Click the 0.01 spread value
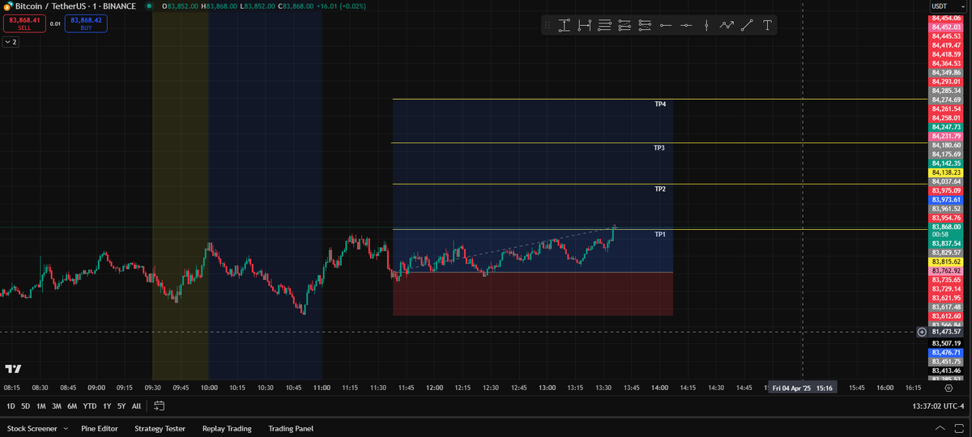This screenshot has height=437, width=972. tap(54, 23)
